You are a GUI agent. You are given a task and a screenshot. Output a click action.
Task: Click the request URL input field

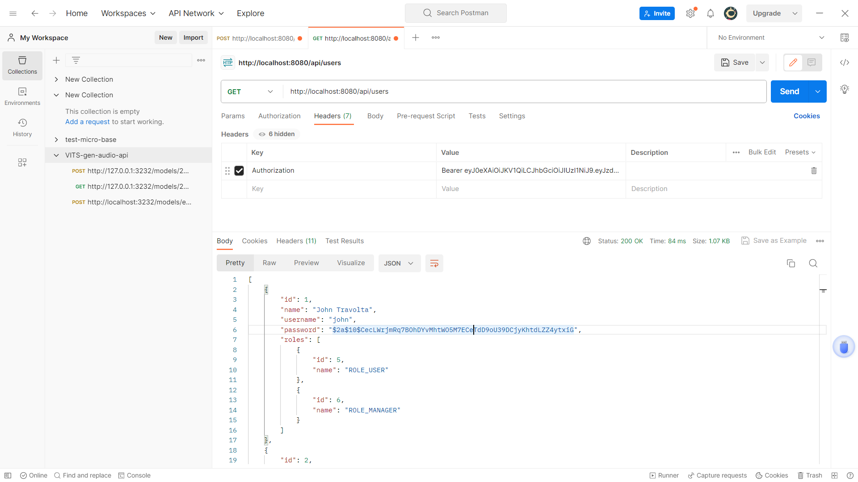[523, 91]
